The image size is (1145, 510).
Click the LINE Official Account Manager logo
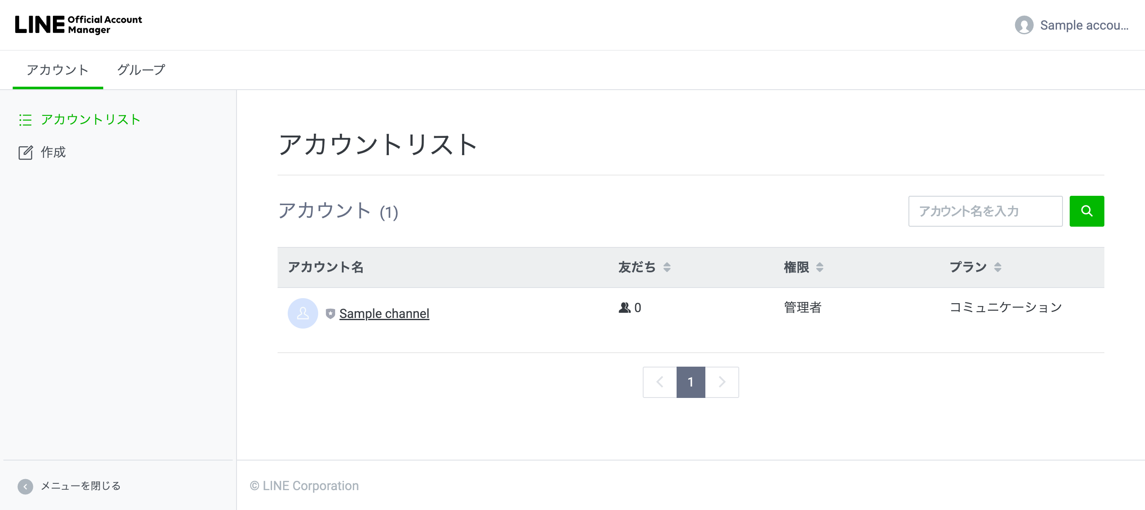[79, 25]
